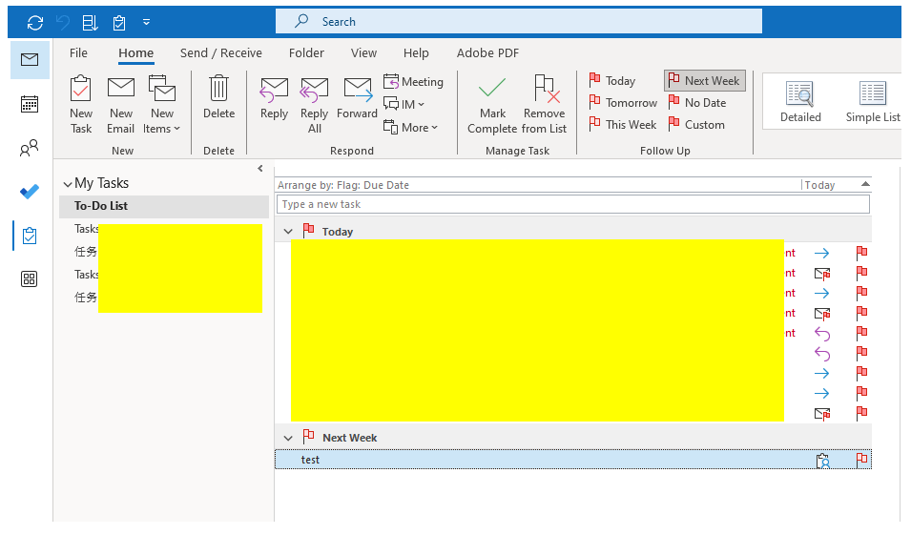This screenshot has height=535, width=911.
Task: Flag the task for Today in ribbon
Action: coord(612,81)
